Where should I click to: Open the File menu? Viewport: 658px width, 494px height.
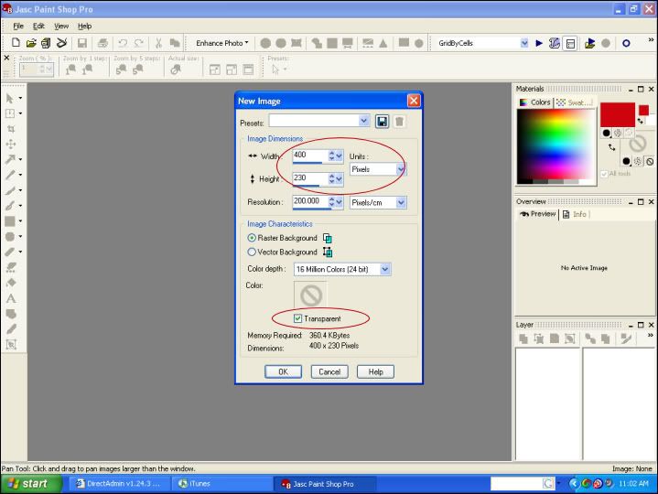pos(18,26)
